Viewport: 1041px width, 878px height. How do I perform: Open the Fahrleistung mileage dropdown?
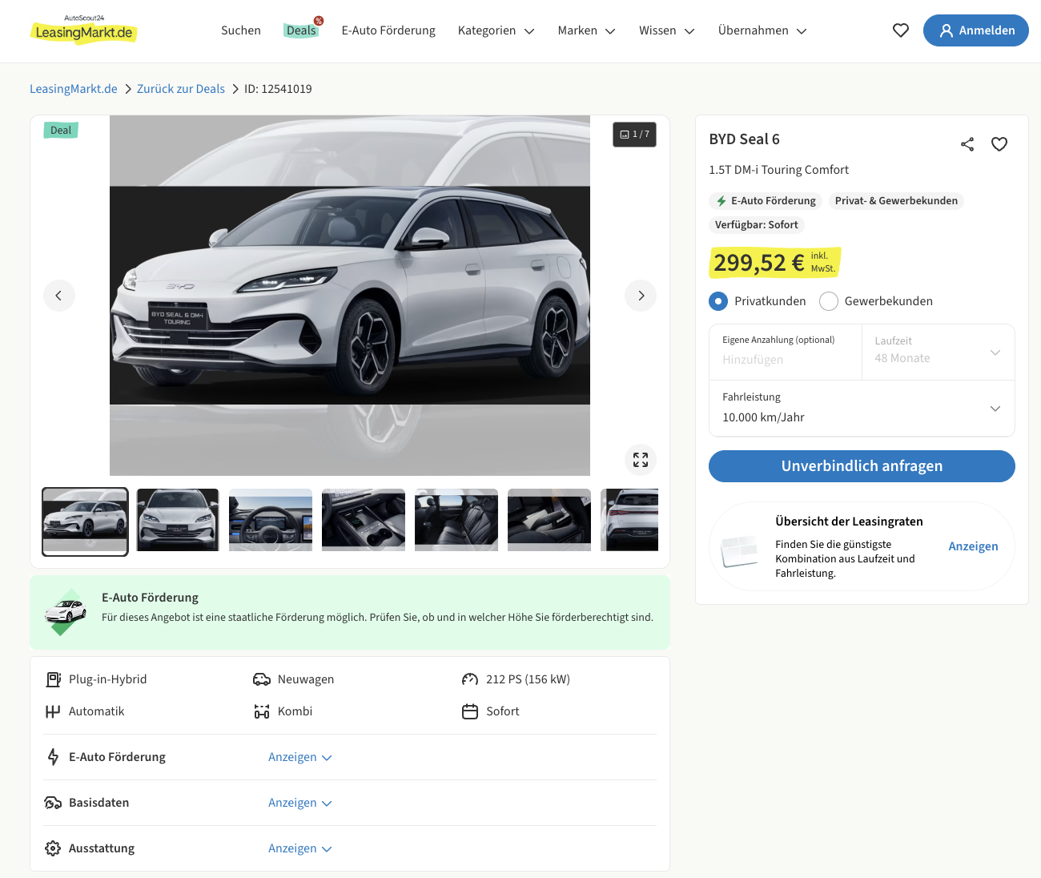tap(862, 409)
